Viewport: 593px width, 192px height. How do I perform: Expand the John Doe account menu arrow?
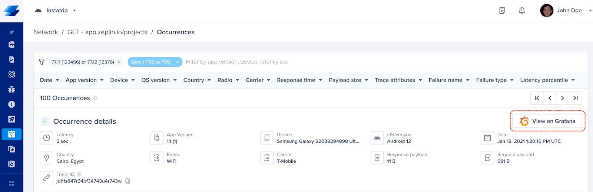pos(590,10)
